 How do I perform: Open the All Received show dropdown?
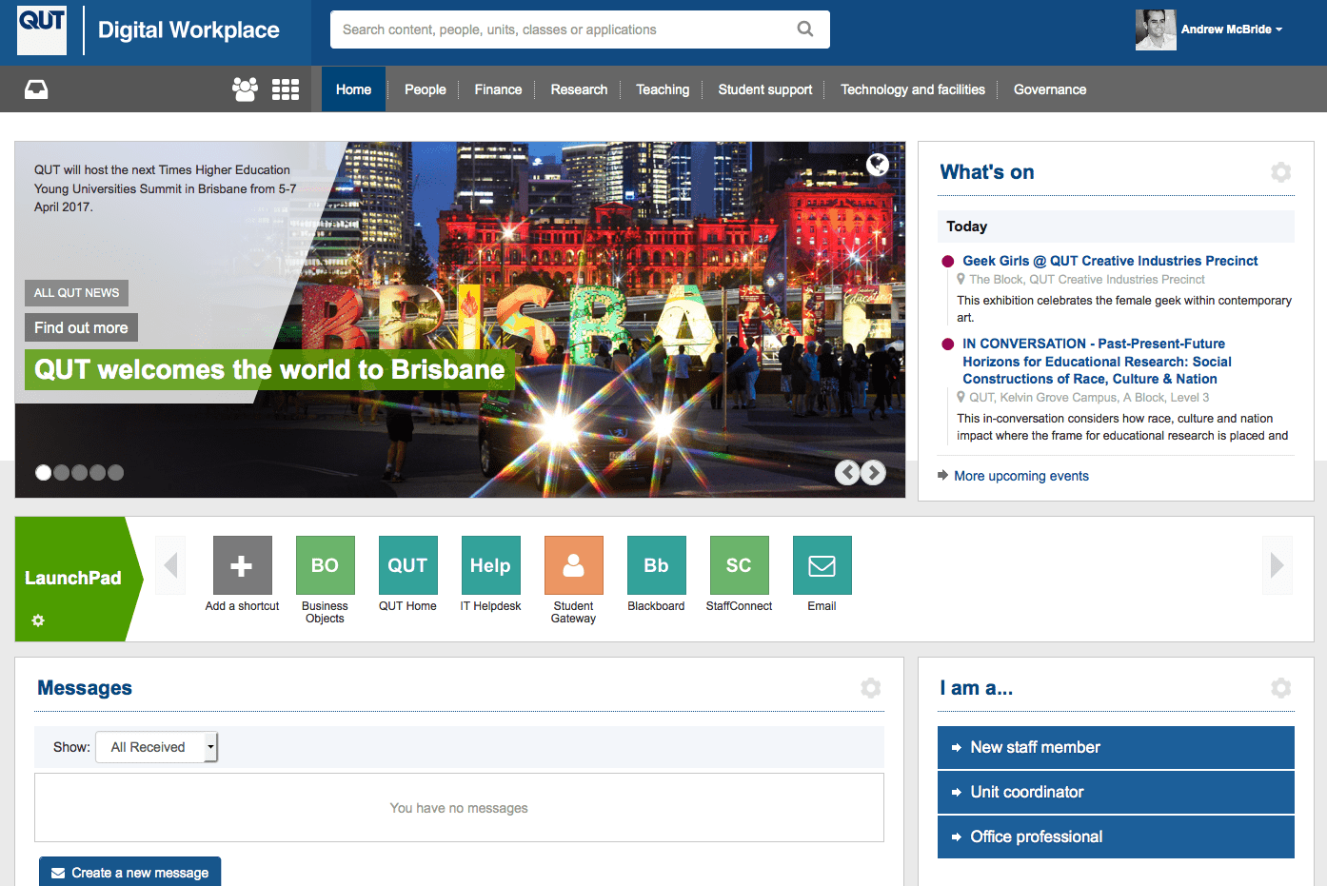coord(157,747)
